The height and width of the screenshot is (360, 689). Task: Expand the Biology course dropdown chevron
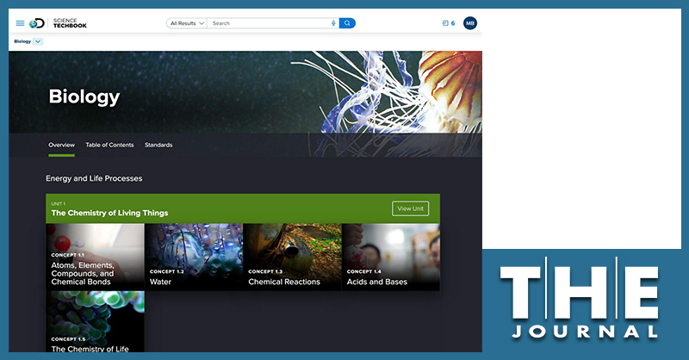(x=38, y=41)
